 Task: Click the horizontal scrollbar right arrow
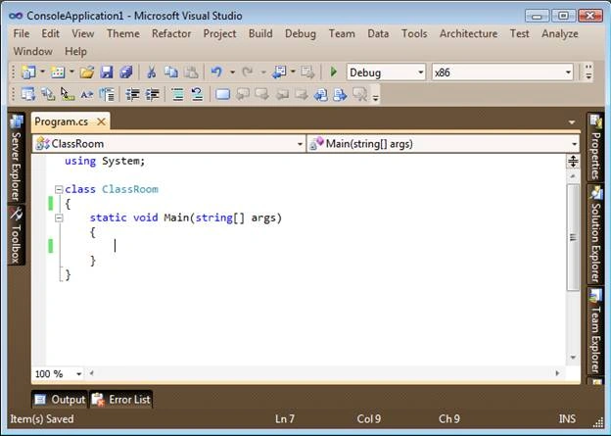click(557, 373)
